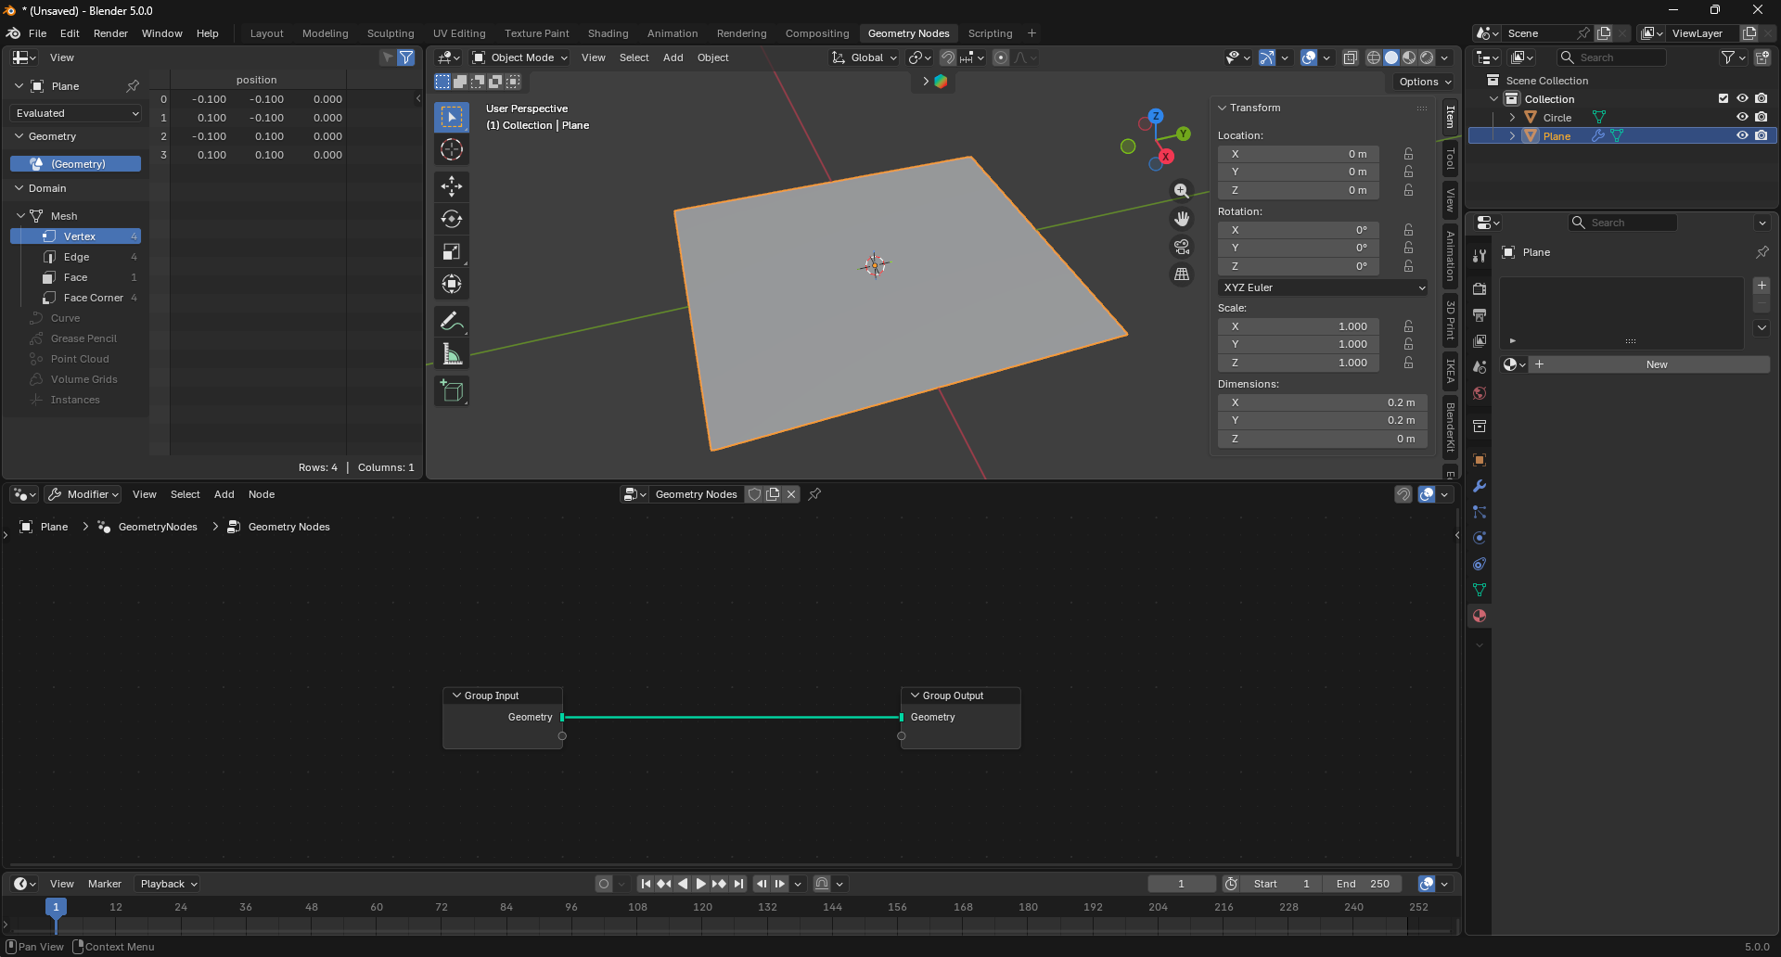
Task: Click the Measure ruler tool
Action: click(x=452, y=354)
